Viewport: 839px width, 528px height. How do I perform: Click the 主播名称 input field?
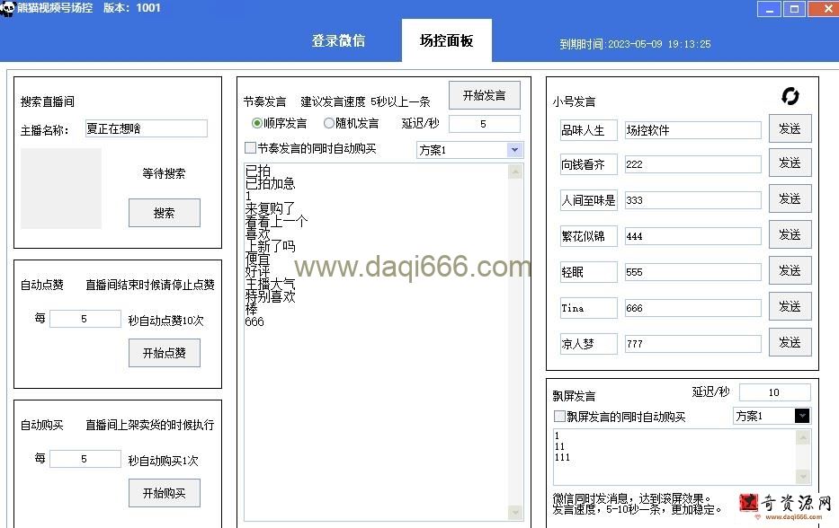pyautogui.click(x=146, y=128)
